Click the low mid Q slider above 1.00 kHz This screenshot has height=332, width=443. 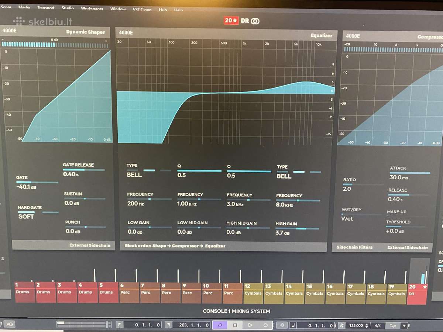pos(199,171)
